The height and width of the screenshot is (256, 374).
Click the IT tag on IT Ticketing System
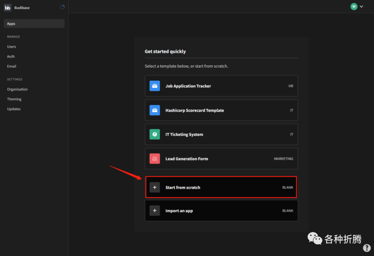pos(292,134)
